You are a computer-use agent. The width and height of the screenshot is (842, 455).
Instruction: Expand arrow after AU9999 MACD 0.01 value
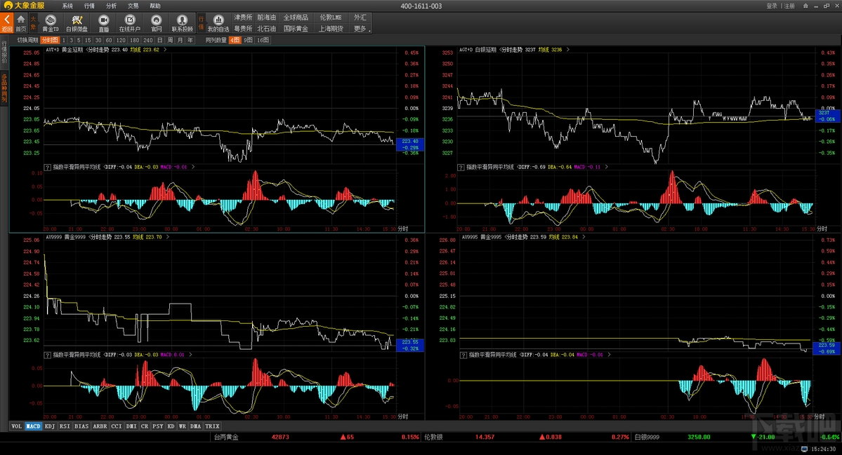click(x=190, y=355)
